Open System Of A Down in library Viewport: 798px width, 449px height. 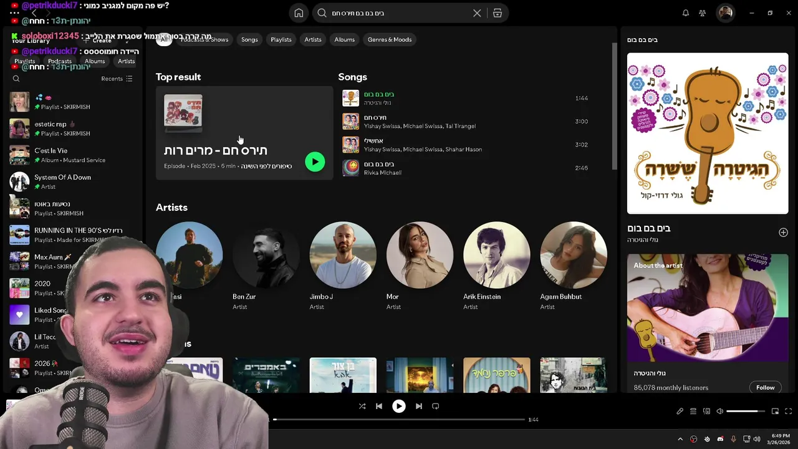click(x=72, y=181)
